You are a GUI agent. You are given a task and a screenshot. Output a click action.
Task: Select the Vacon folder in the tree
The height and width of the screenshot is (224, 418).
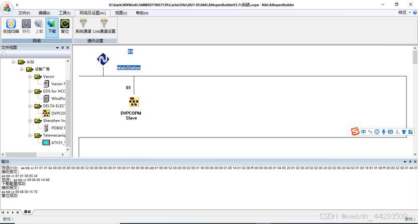45,77
